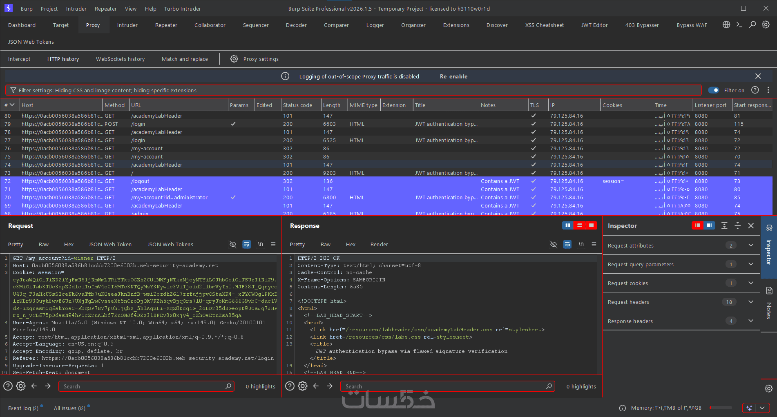Open the Event log

pos(23,408)
